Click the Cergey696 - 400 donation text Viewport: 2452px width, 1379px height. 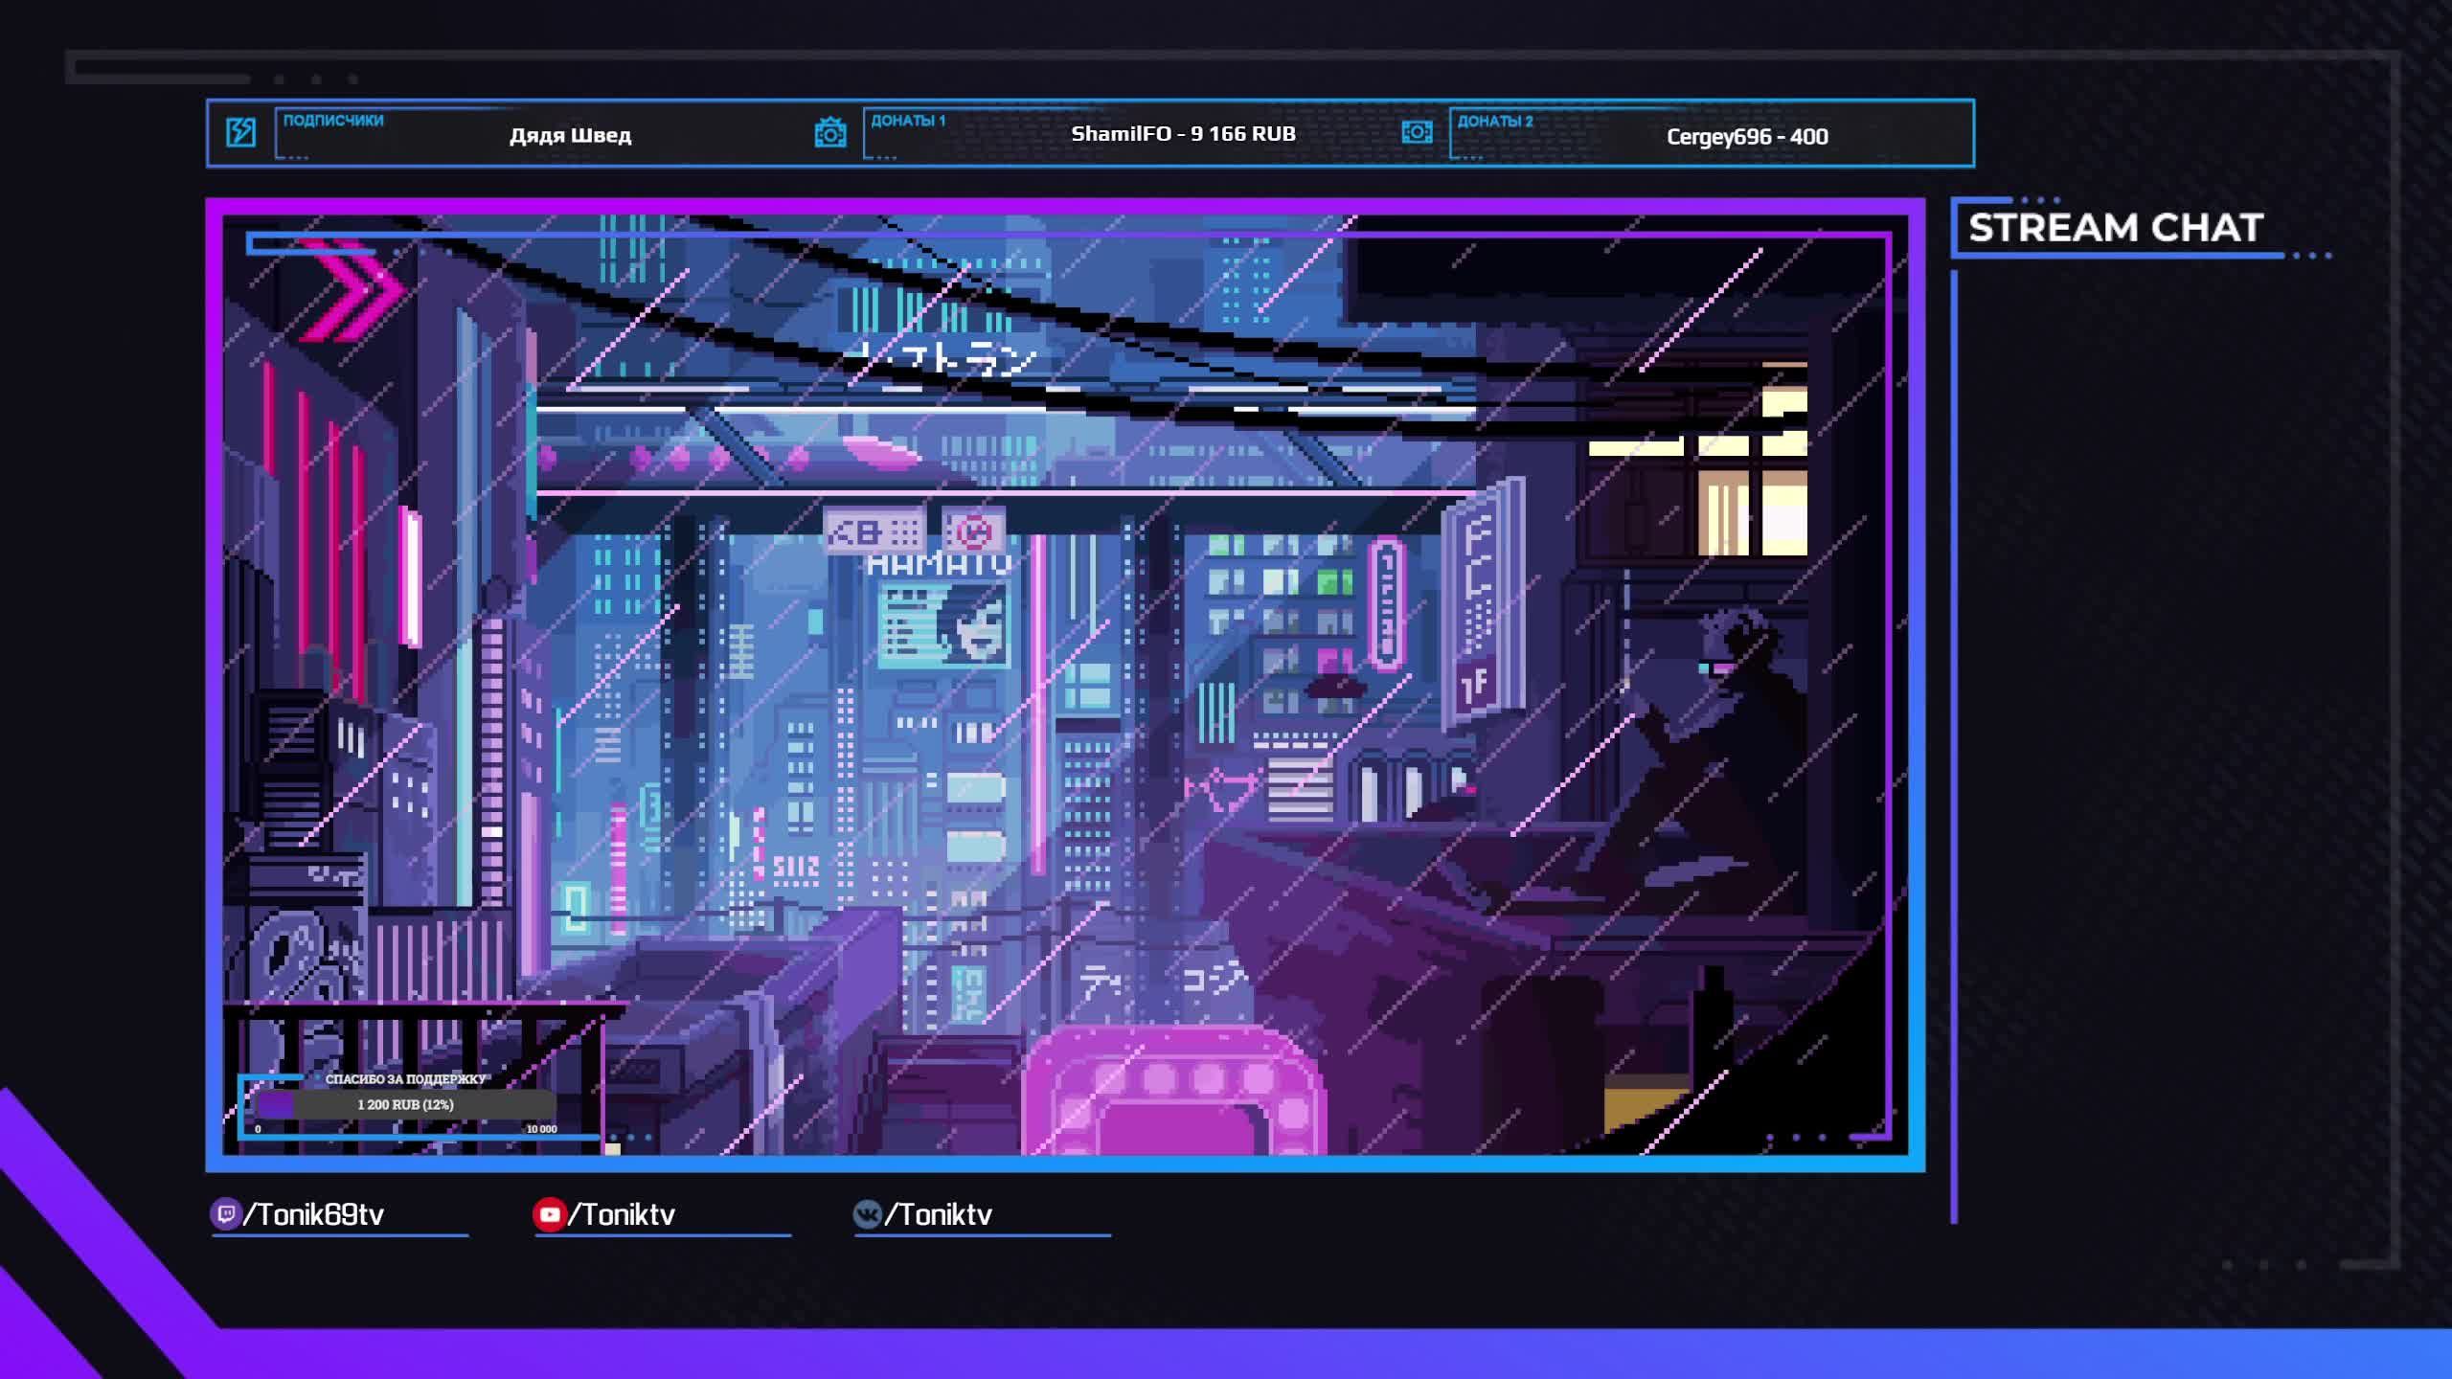[1747, 136]
